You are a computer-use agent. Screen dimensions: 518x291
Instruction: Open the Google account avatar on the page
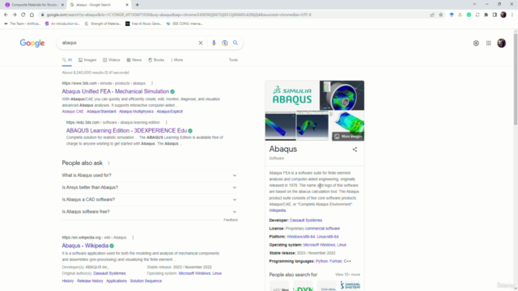[502, 43]
